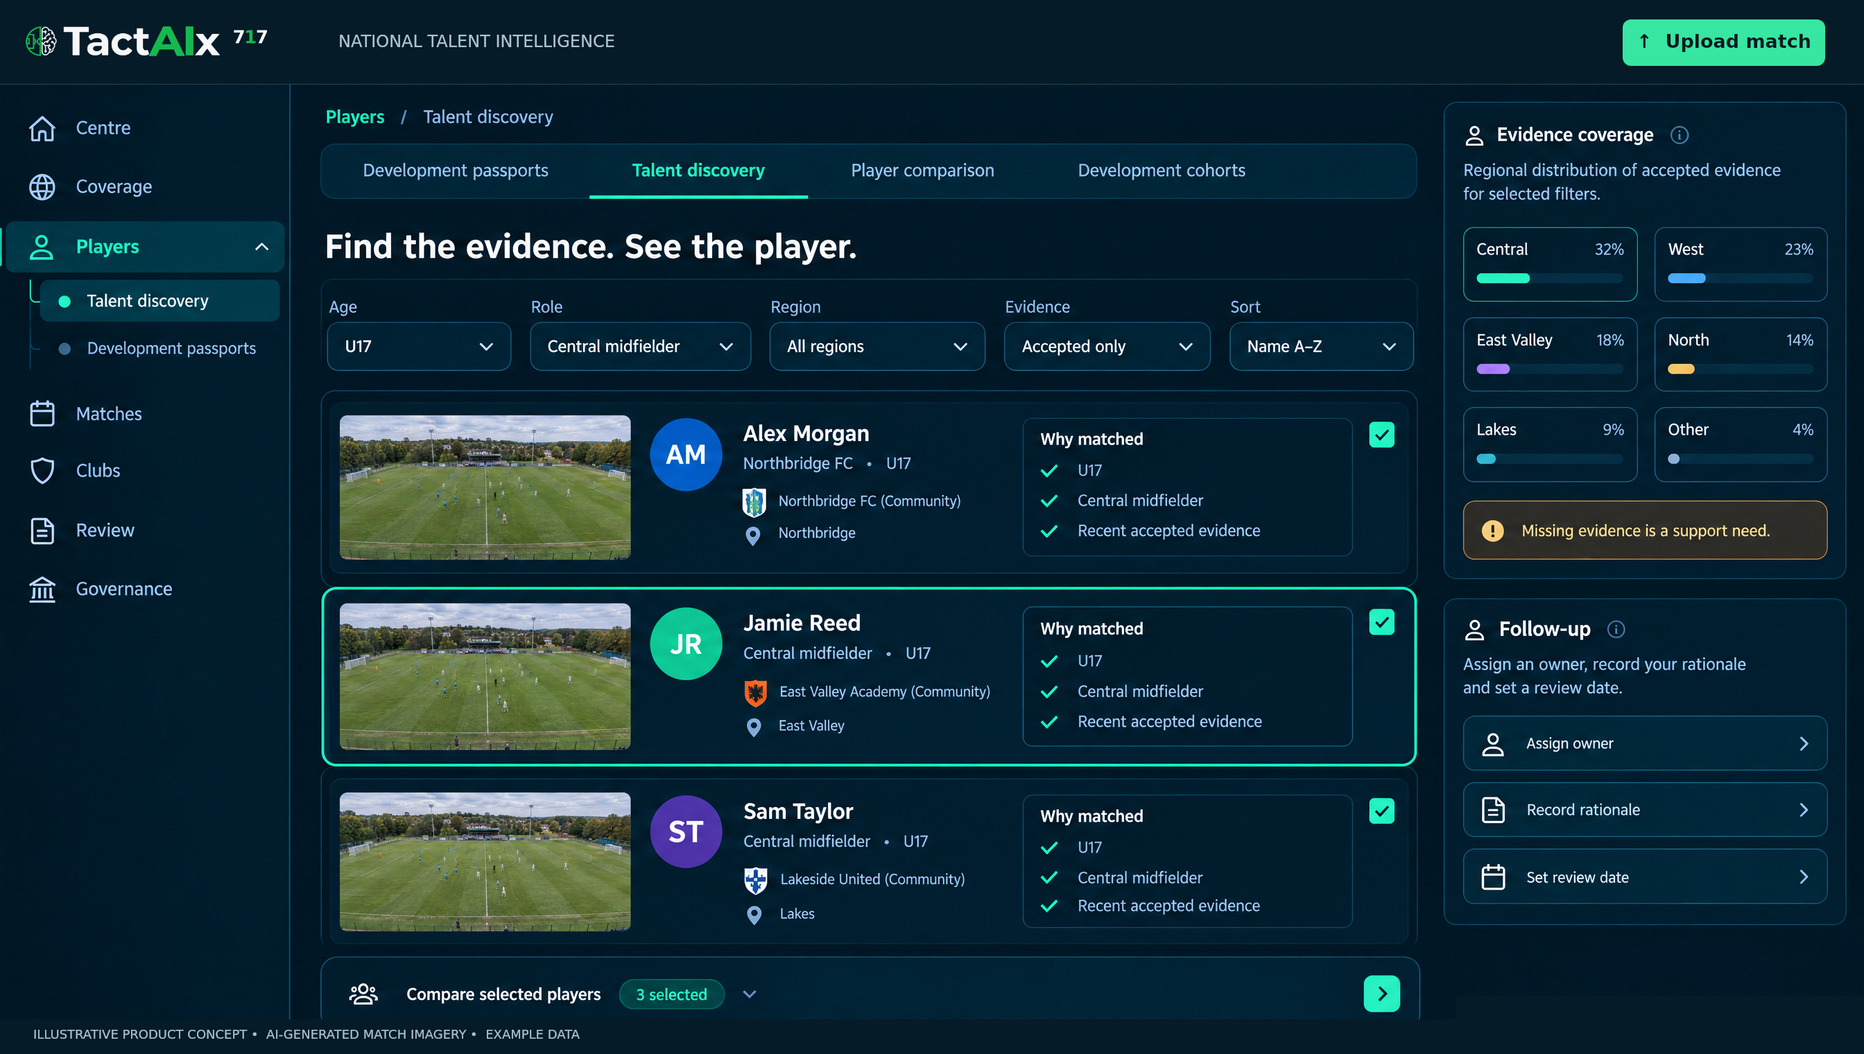The height and width of the screenshot is (1054, 1864).
Task: Click the TactAIx brain logo icon
Action: [x=42, y=42]
